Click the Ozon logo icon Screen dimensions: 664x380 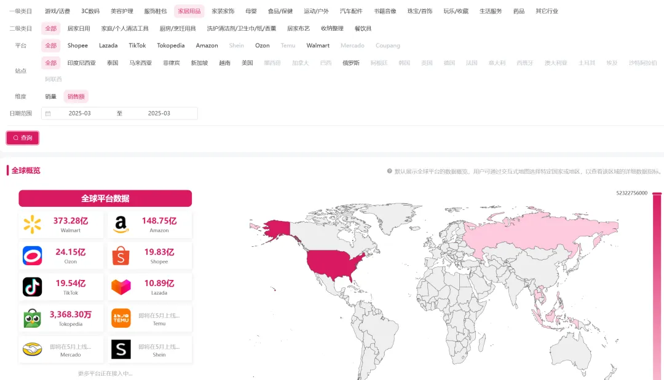32,256
